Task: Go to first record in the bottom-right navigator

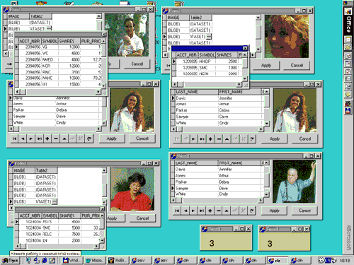Action: click(177, 211)
